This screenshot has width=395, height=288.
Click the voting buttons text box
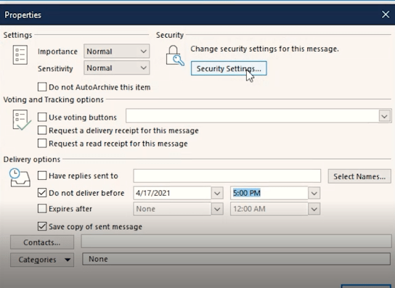point(253,116)
